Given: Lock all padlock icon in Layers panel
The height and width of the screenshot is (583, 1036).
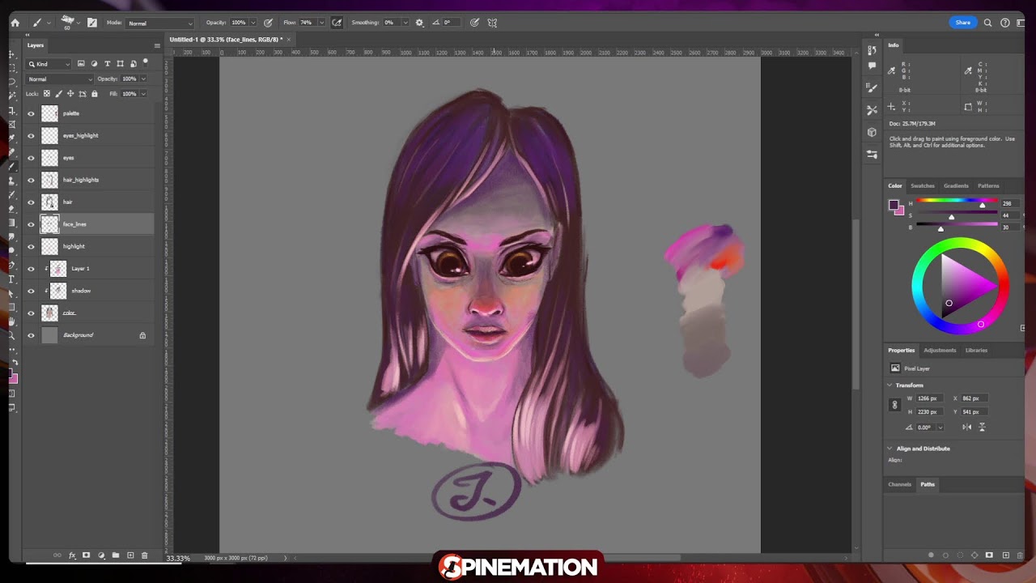Looking at the screenshot, I should pos(94,94).
